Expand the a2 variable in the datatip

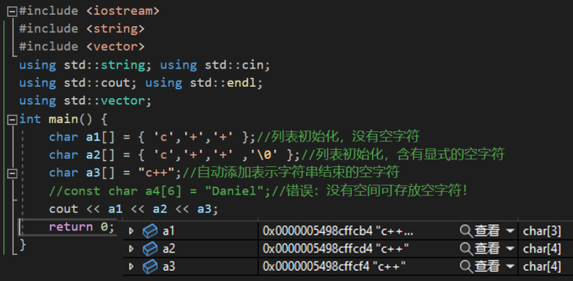pos(132,249)
